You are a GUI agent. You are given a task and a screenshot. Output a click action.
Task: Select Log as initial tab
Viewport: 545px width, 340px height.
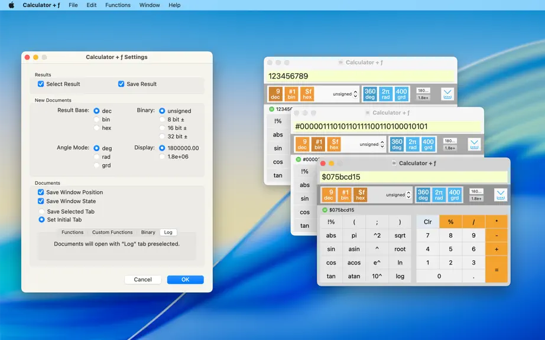168,233
